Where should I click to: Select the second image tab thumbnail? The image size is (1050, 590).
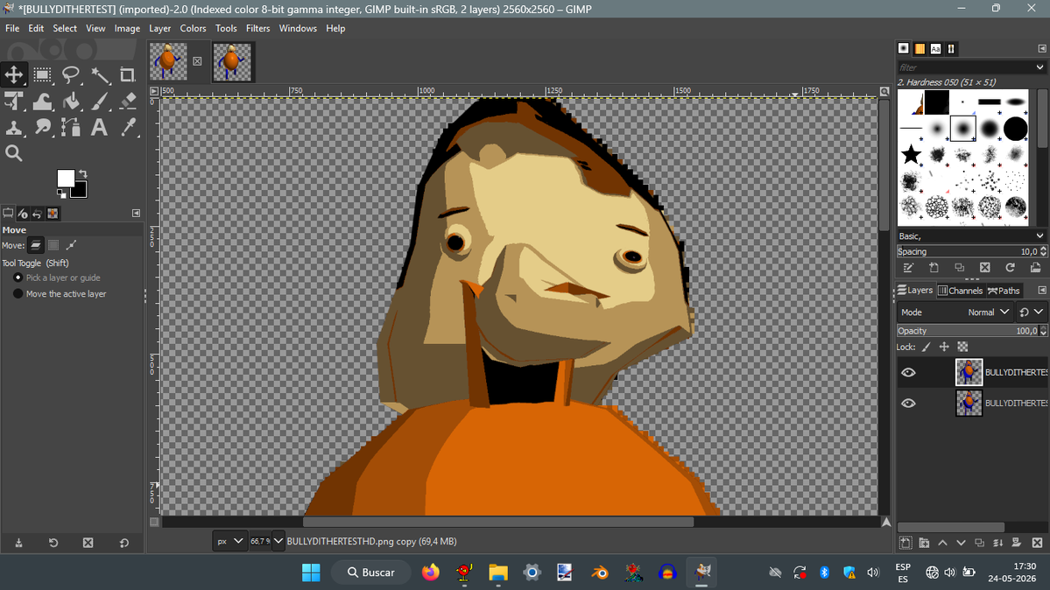[x=232, y=61]
